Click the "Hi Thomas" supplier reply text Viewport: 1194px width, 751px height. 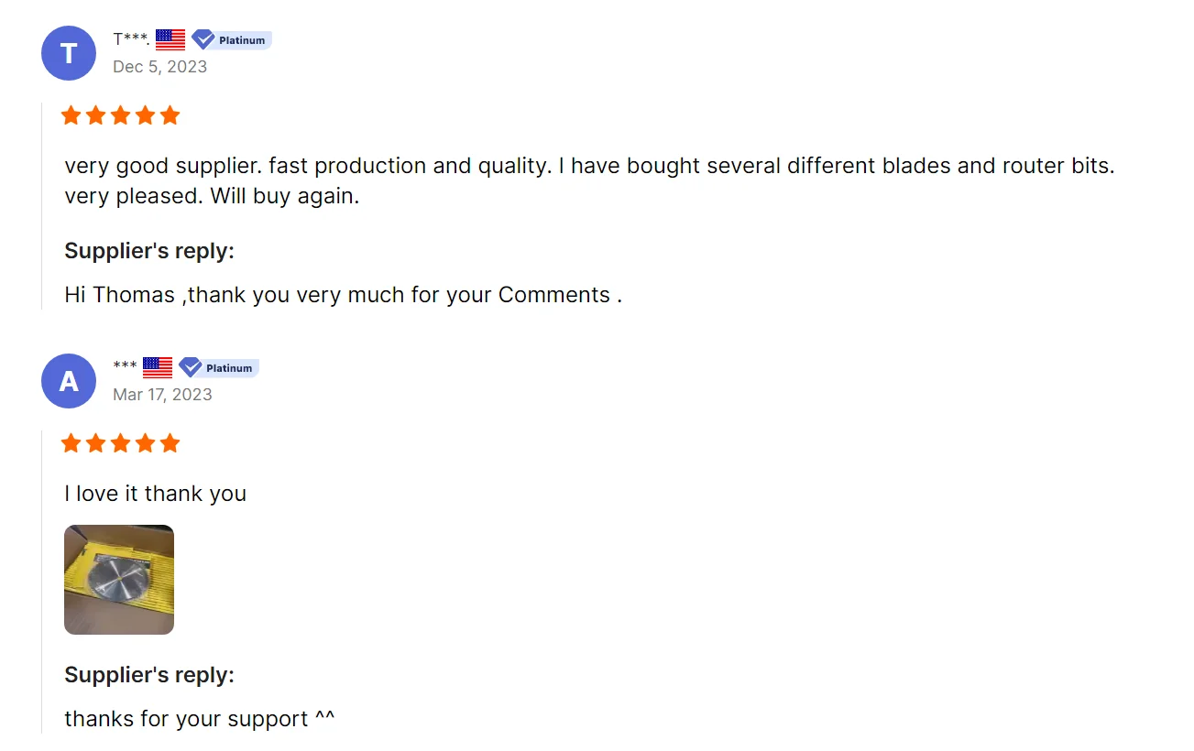click(x=343, y=295)
